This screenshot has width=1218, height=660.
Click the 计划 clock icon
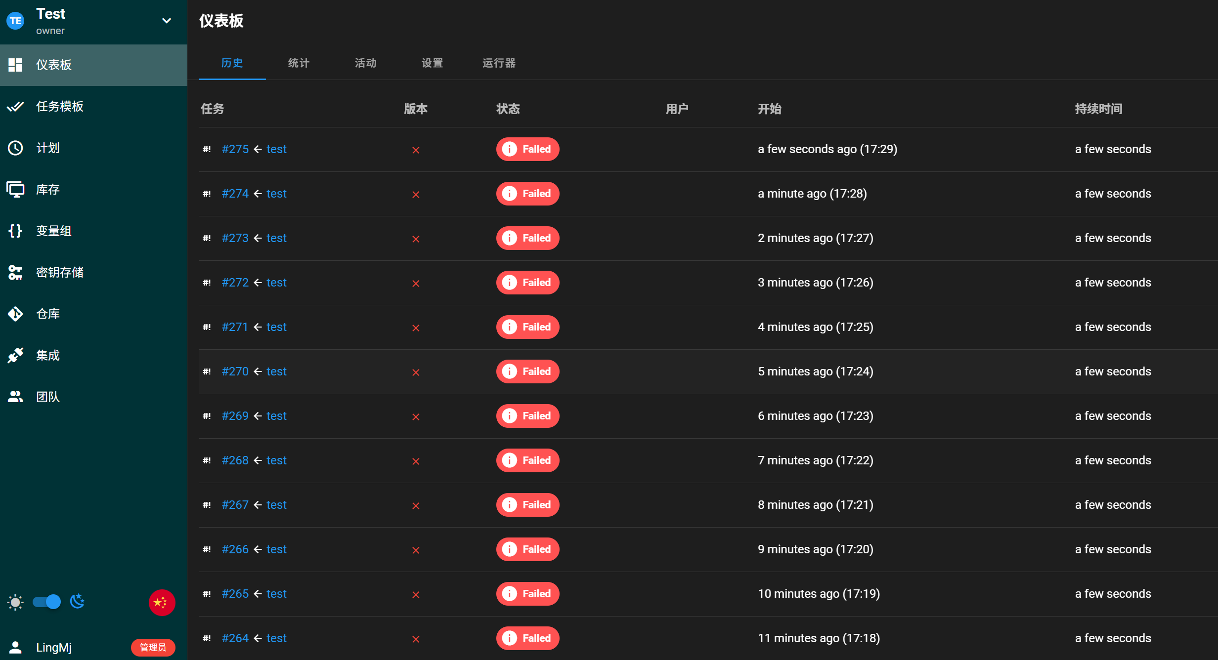[15, 148]
